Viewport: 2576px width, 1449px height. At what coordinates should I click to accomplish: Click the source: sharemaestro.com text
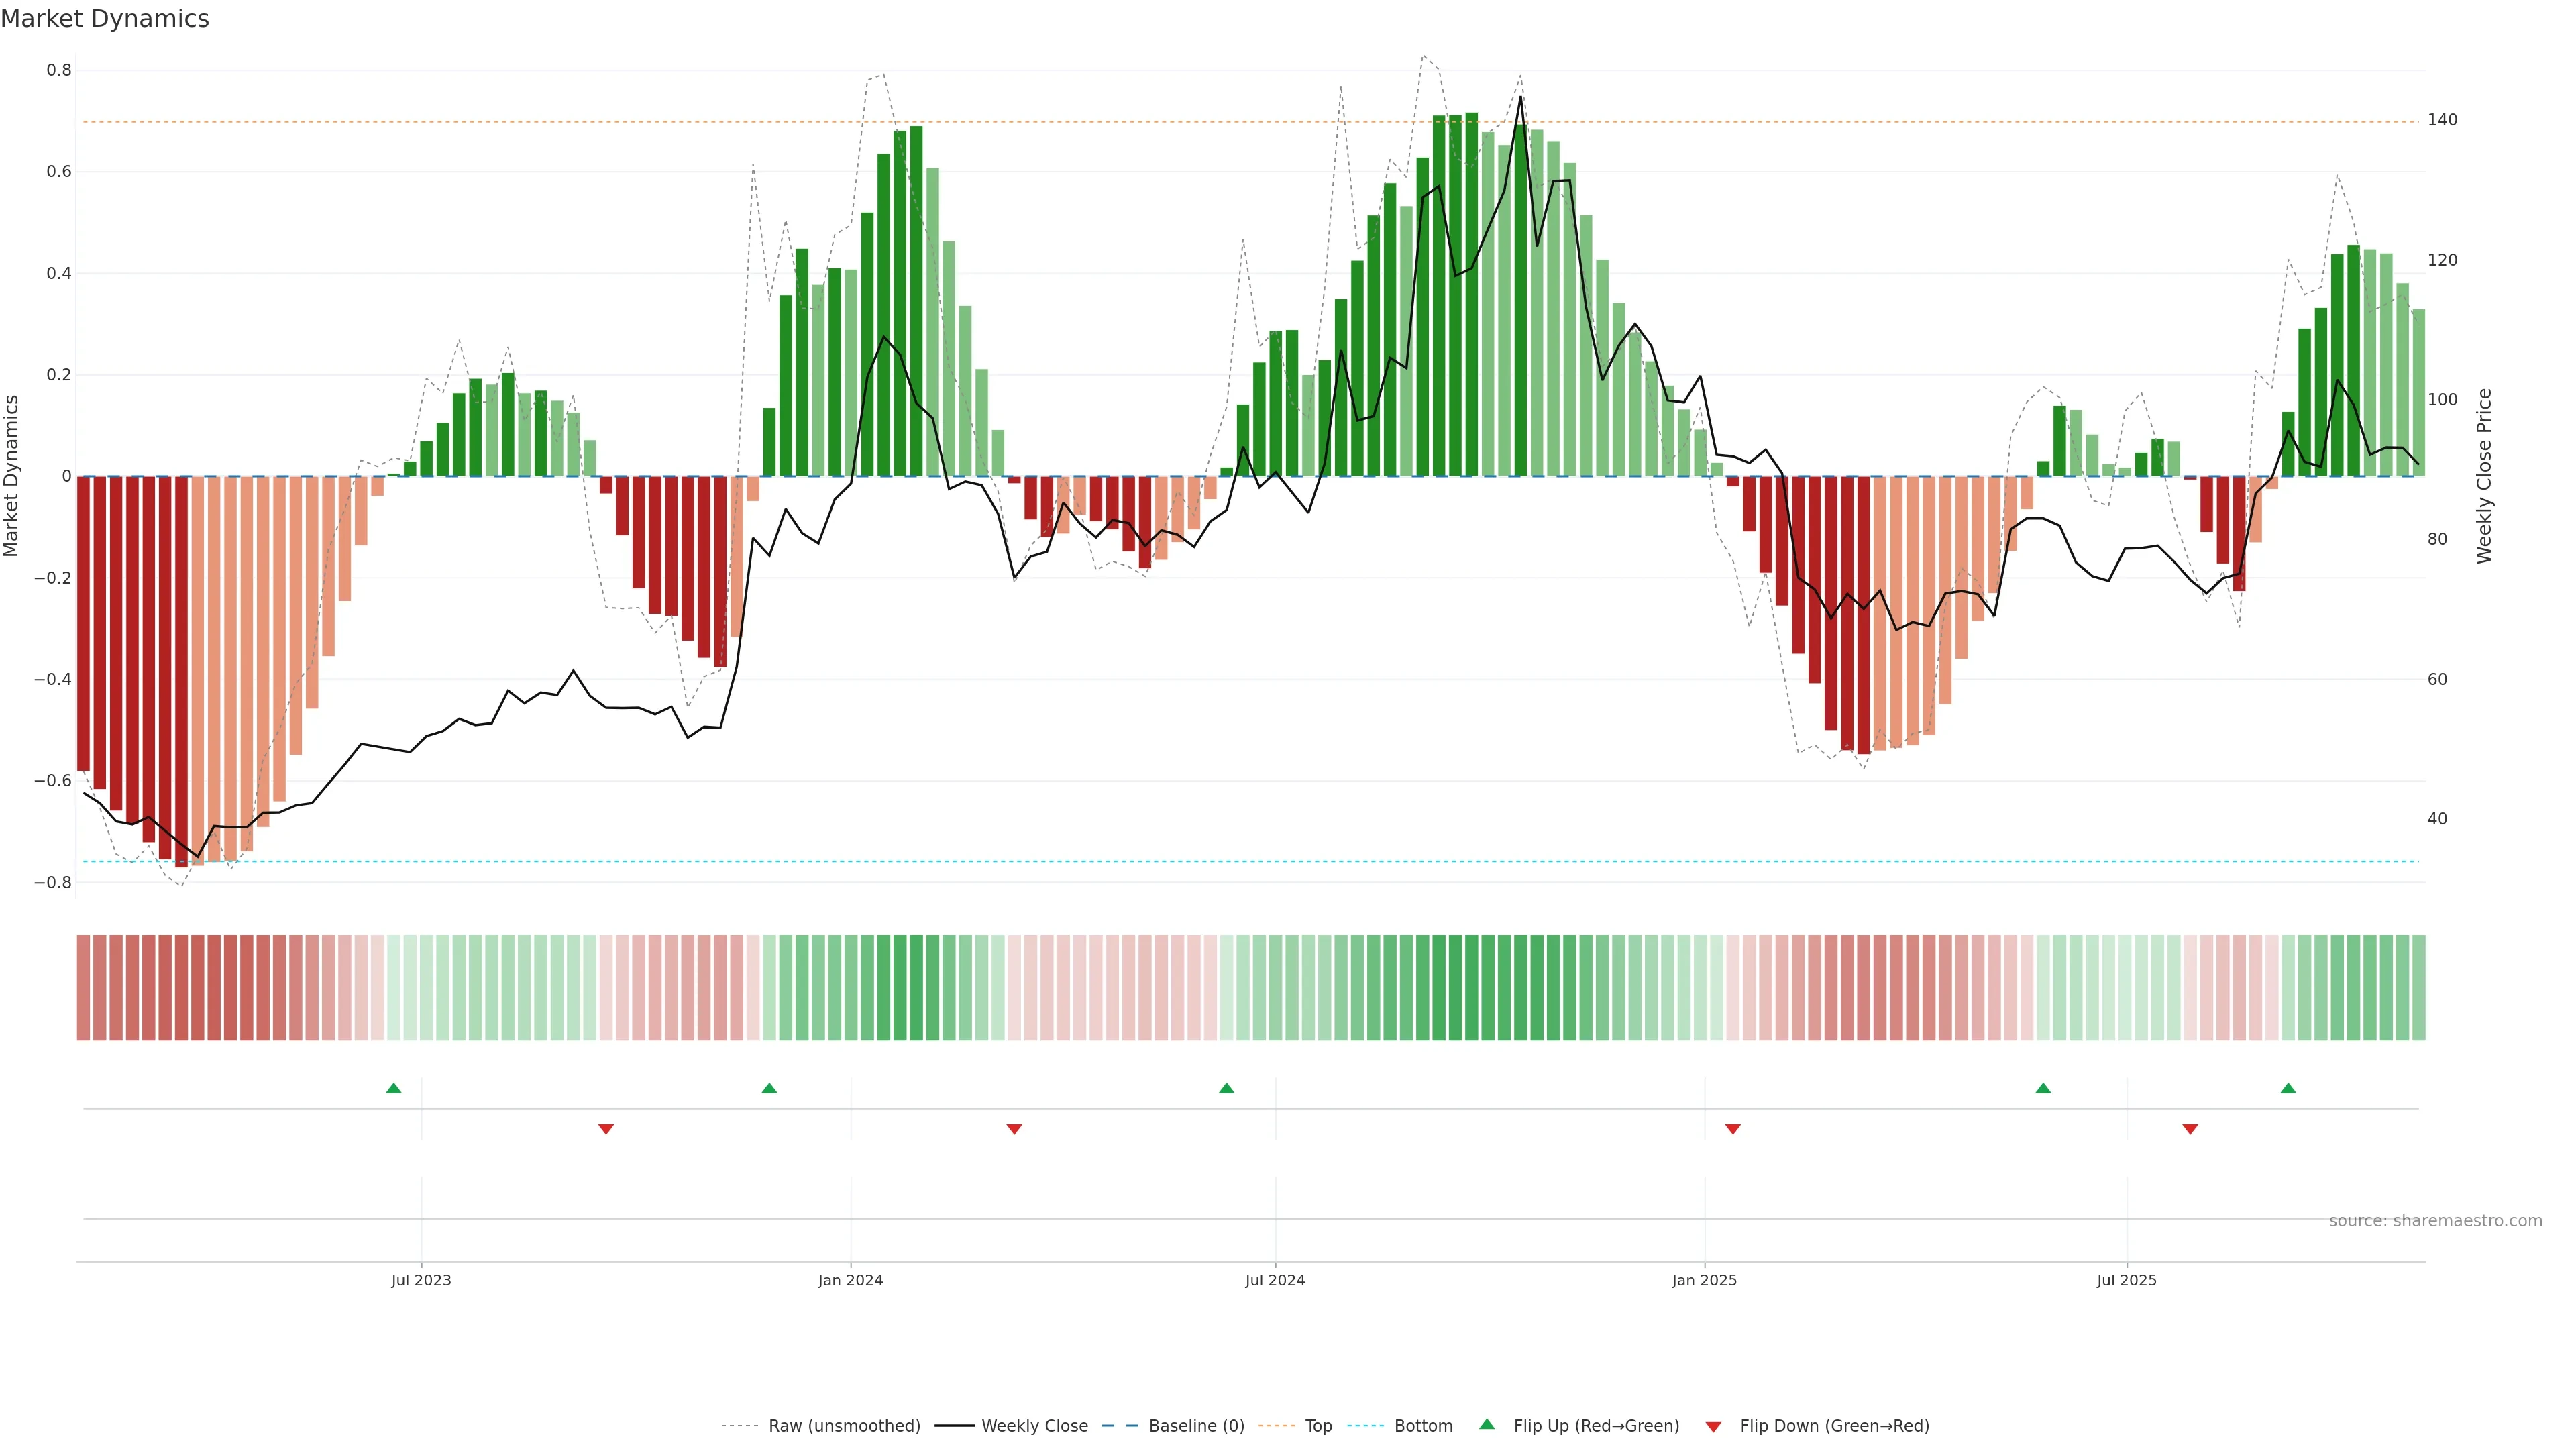tap(2435, 1221)
